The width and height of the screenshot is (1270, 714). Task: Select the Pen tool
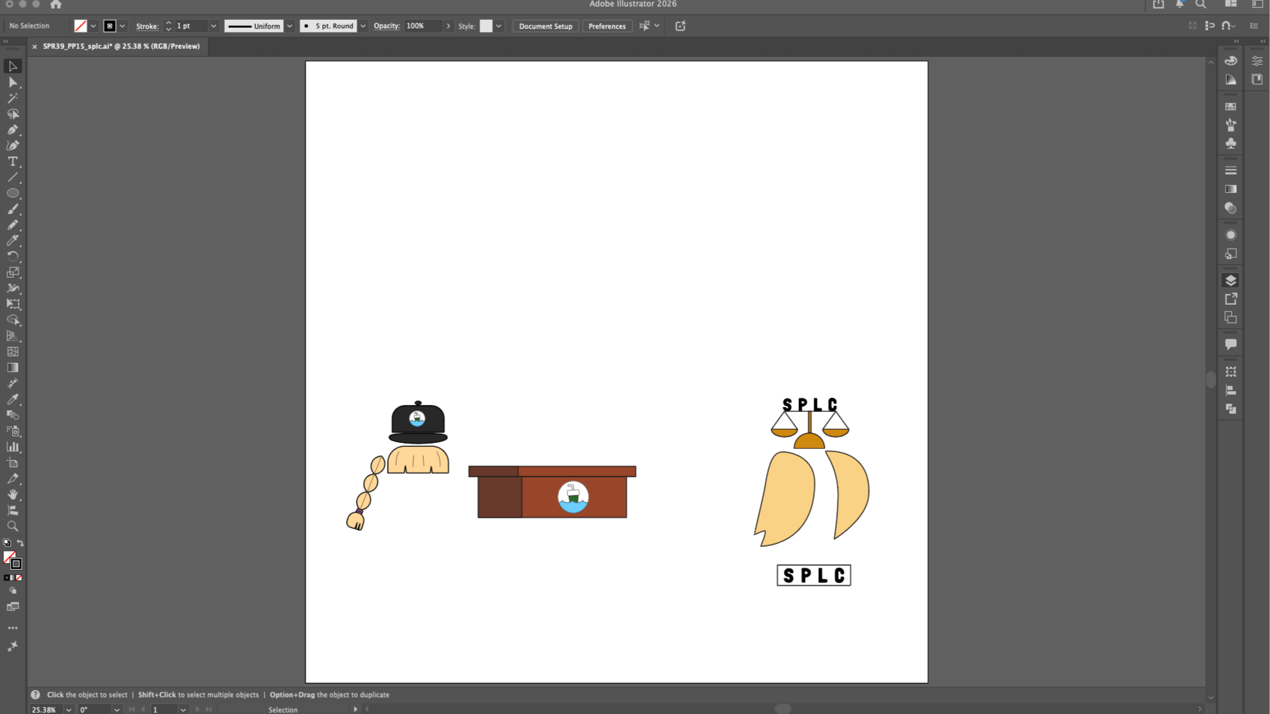13,130
